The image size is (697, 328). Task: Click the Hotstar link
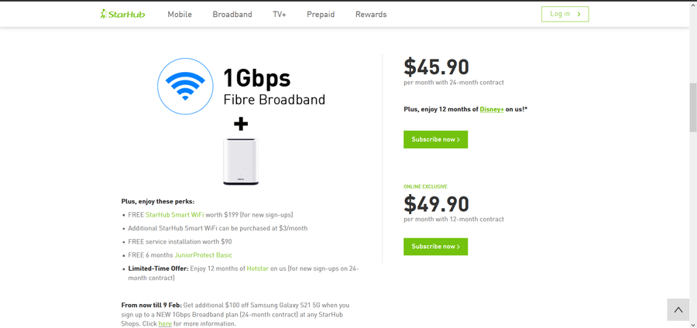[257, 268]
